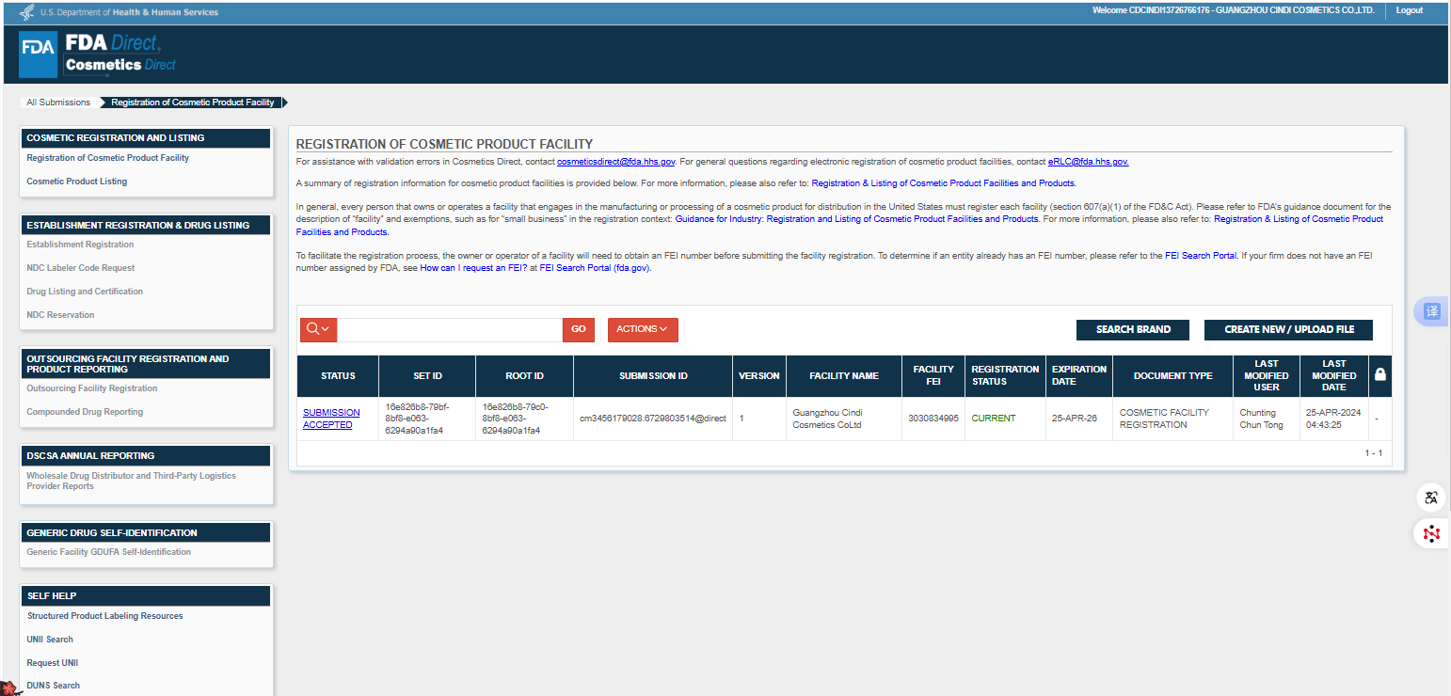Click the red bug icon at bottom-left corner

(x=8, y=688)
